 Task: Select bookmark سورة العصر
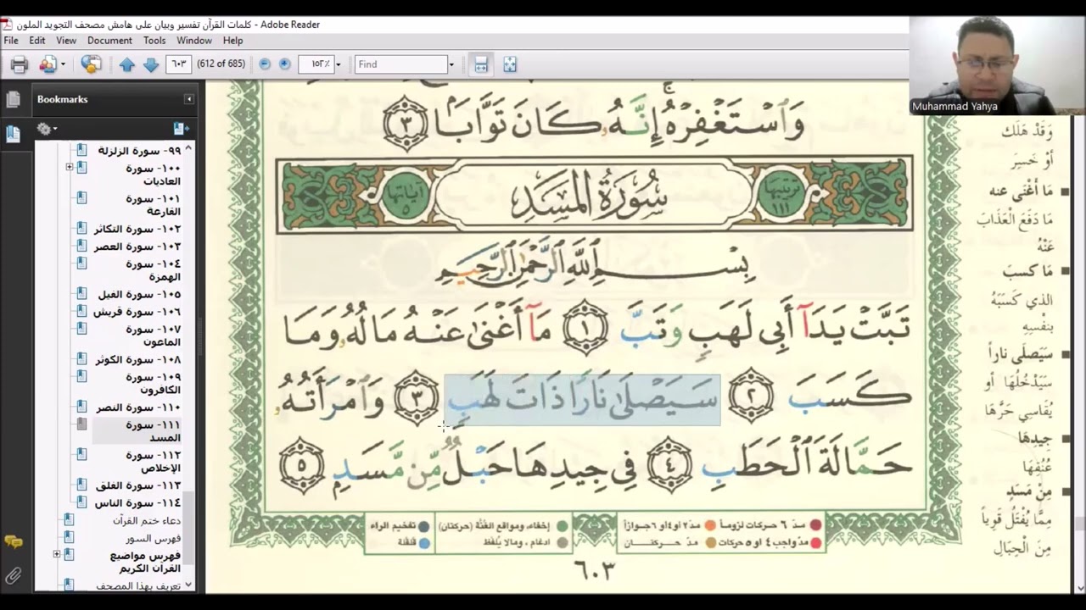coord(137,247)
